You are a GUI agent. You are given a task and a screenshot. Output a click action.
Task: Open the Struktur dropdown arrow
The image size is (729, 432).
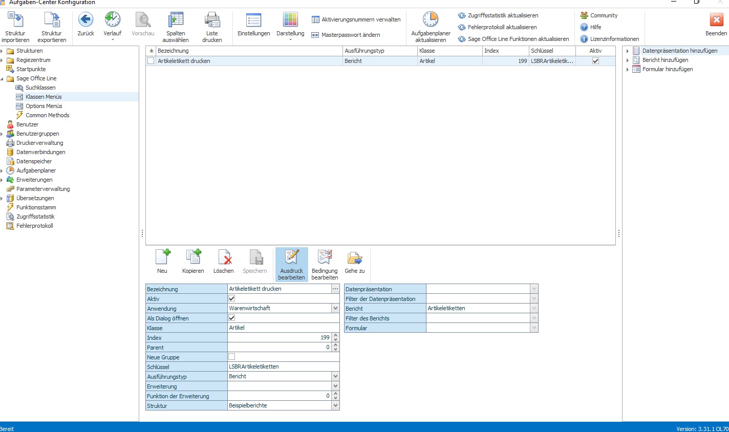335,405
